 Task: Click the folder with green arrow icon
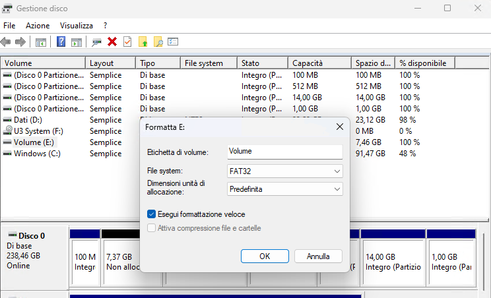tap(143, 42)
